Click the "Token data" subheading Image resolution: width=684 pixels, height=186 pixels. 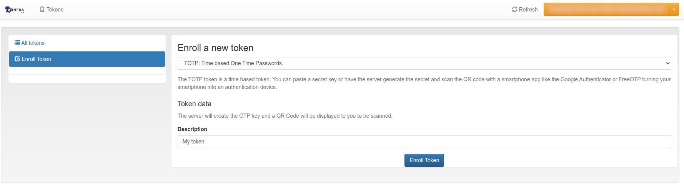point(195,104)
